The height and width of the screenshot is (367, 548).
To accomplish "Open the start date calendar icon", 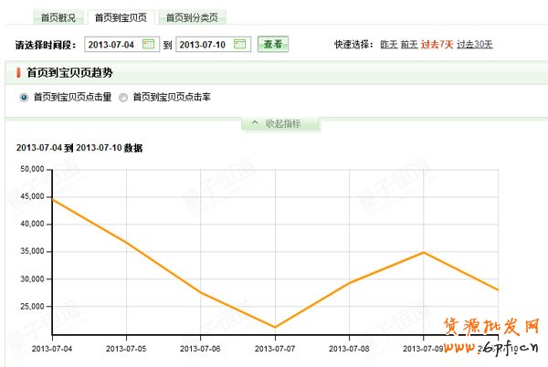I will click(x=149, y=44).
